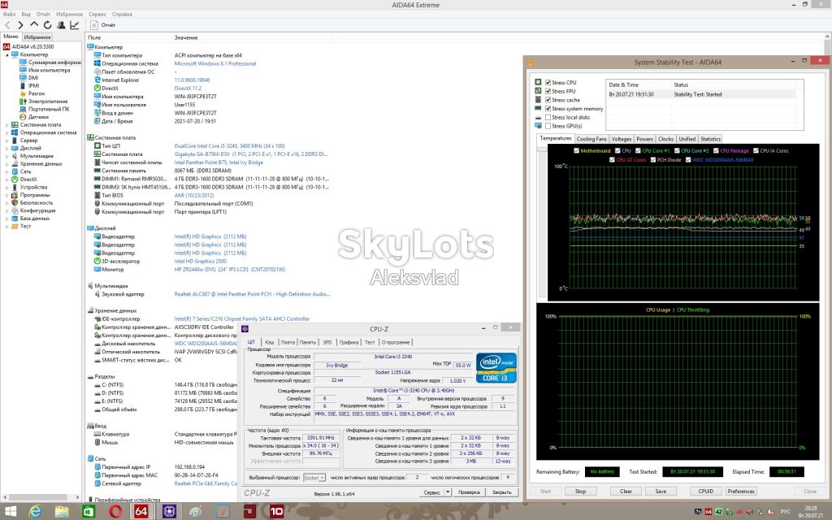Launch the Windows Store taskbar icon

89,512
